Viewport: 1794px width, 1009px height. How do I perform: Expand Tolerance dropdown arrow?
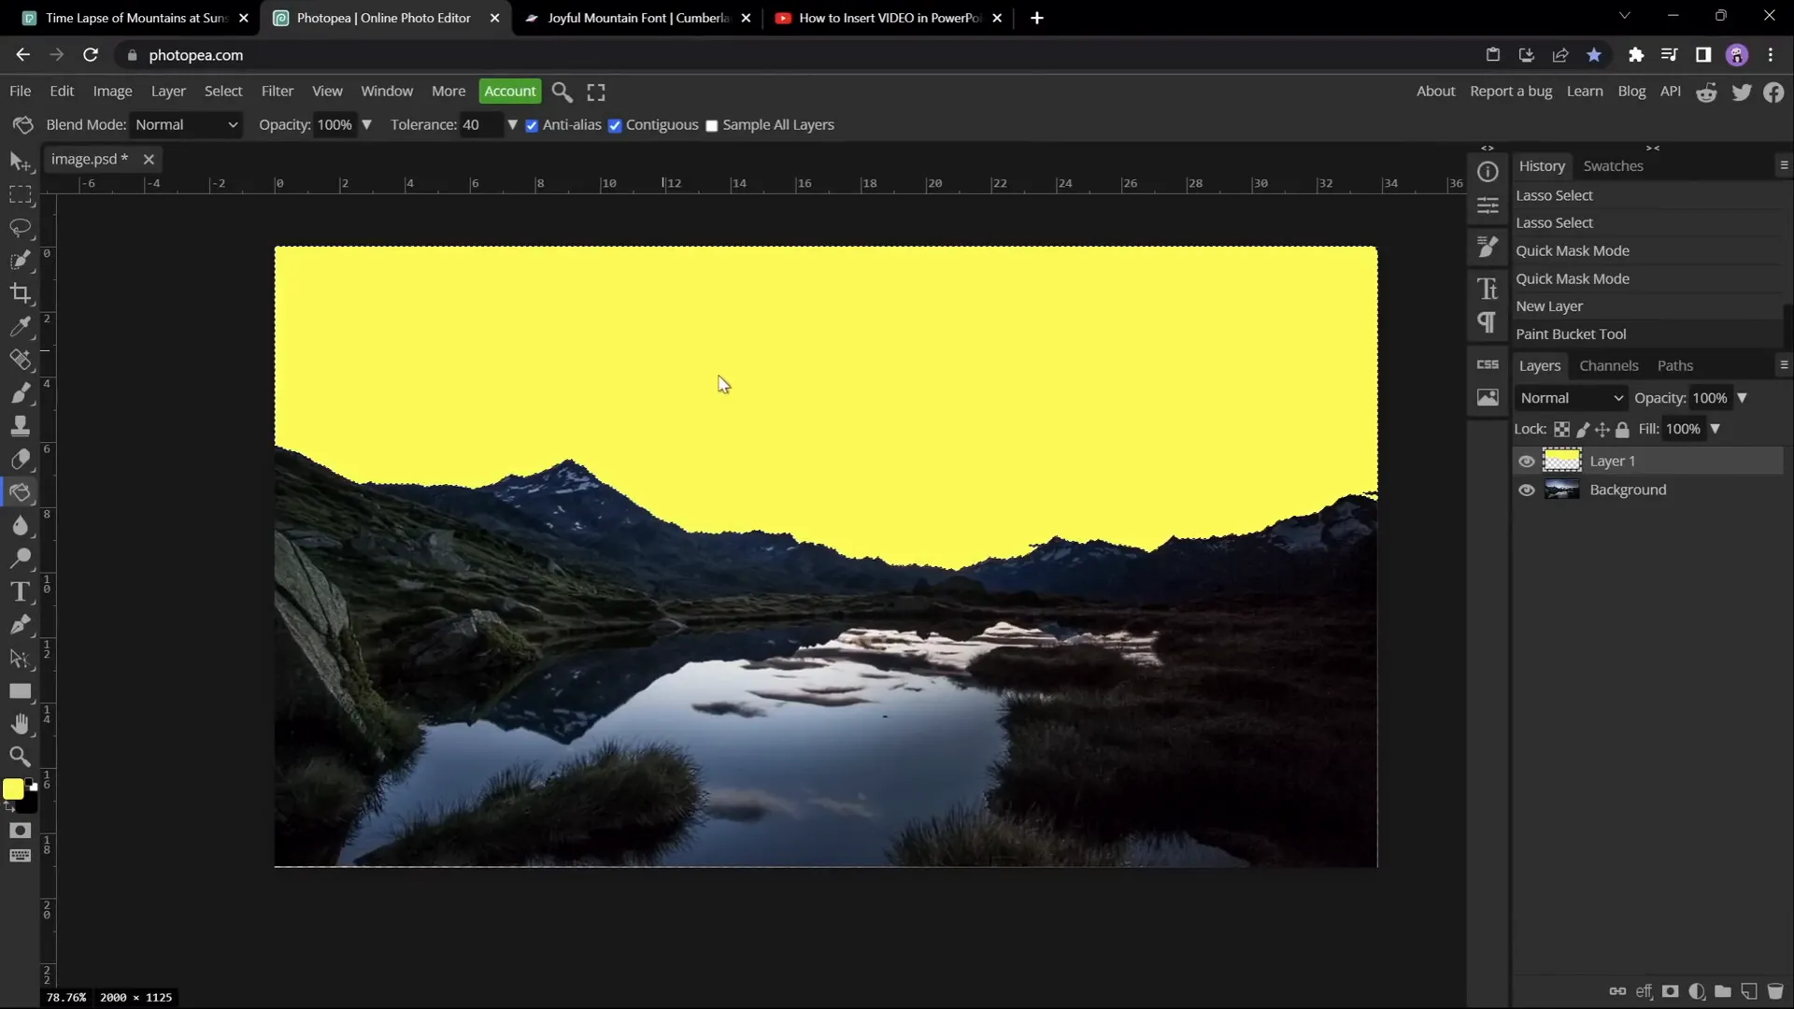pyautogui.click(x=512, y=125)
